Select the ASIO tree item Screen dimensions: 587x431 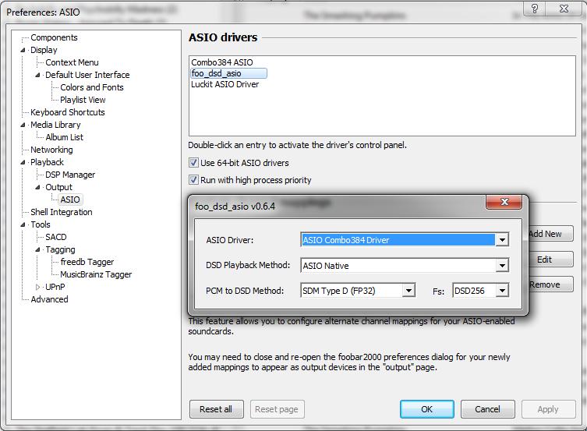point(70,200)
